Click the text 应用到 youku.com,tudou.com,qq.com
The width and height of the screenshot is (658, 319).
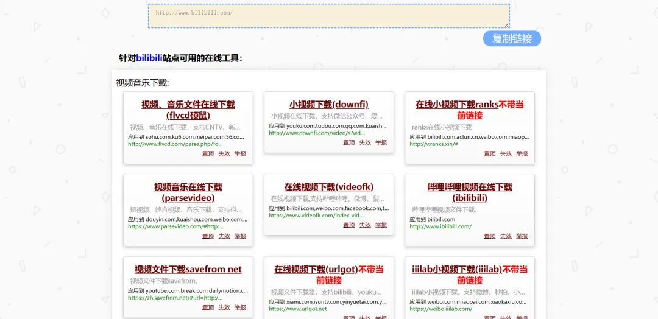pos(328,126)
